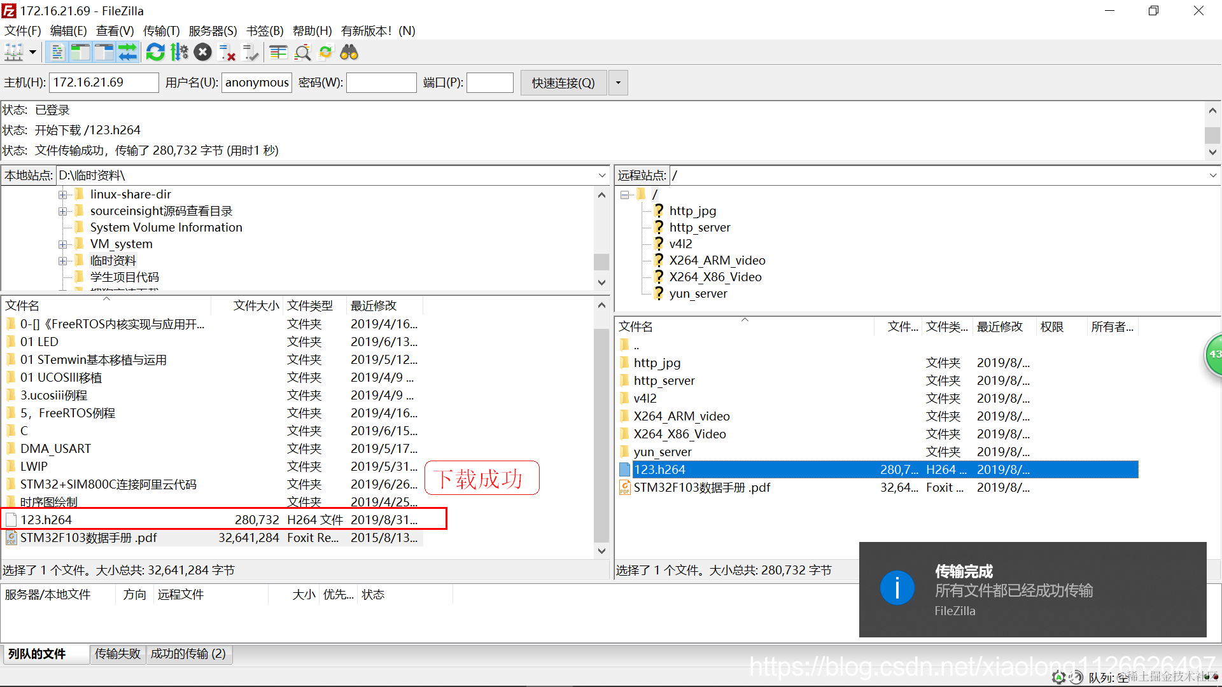The height and width of the screenshot is (687, 1222).
Task: Cancel current operation with X icon
Action: (x=203, y=52)
